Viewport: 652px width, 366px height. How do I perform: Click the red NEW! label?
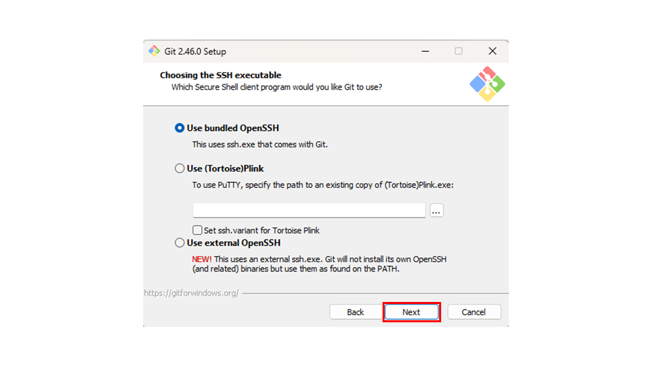(x=202, y=259)
